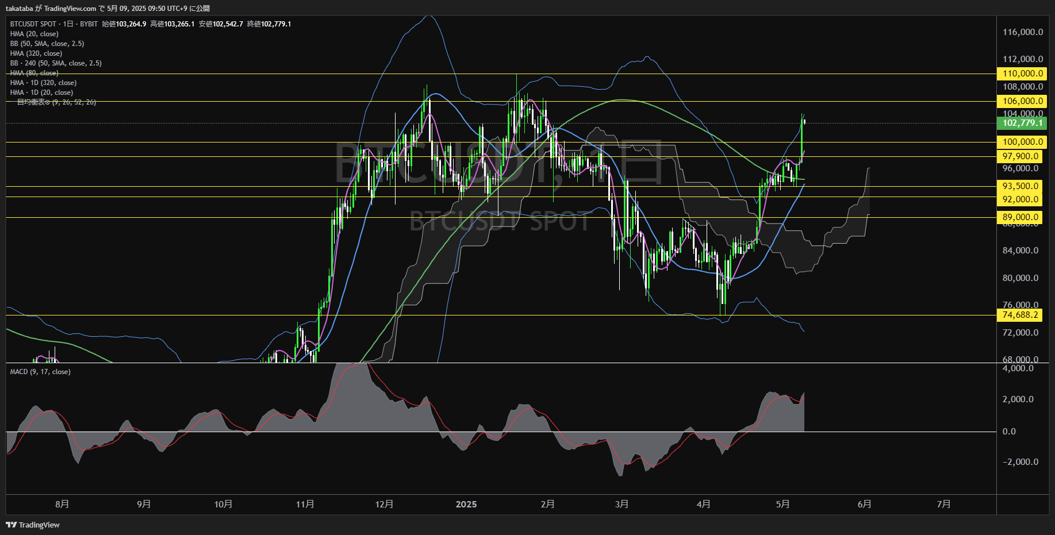Select the HMA · 1D (320, close) legend
Viewport: 1055px width, 535px height.
(43, 83)
